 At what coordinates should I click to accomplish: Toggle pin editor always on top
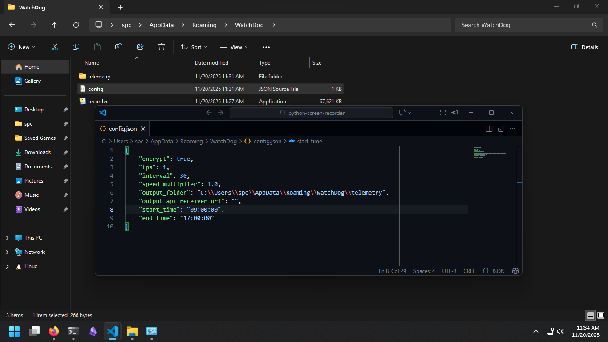pos(454,113)
